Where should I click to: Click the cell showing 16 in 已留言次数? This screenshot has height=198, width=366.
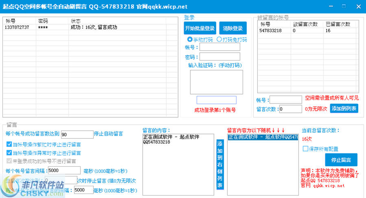[328, 30]
